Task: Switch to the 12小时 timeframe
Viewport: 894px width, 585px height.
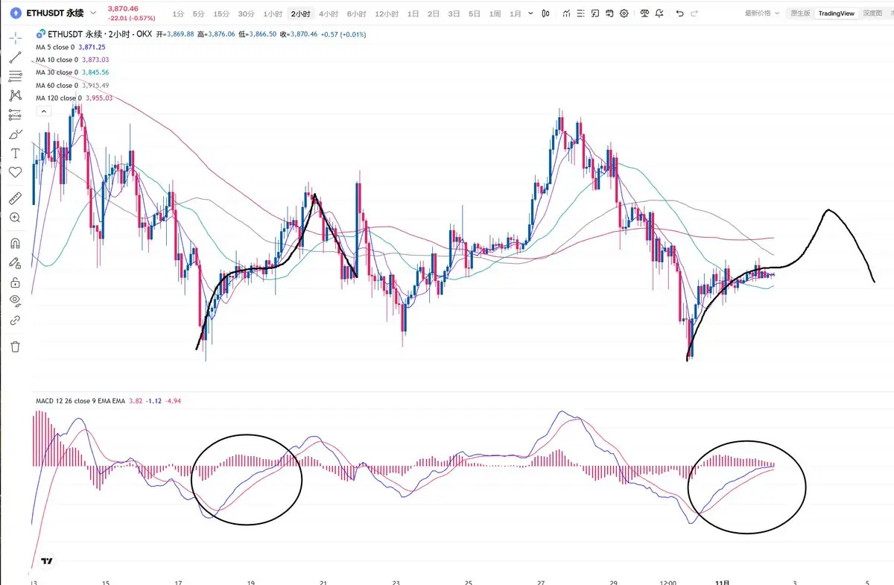Action: [x=387, y=13]
